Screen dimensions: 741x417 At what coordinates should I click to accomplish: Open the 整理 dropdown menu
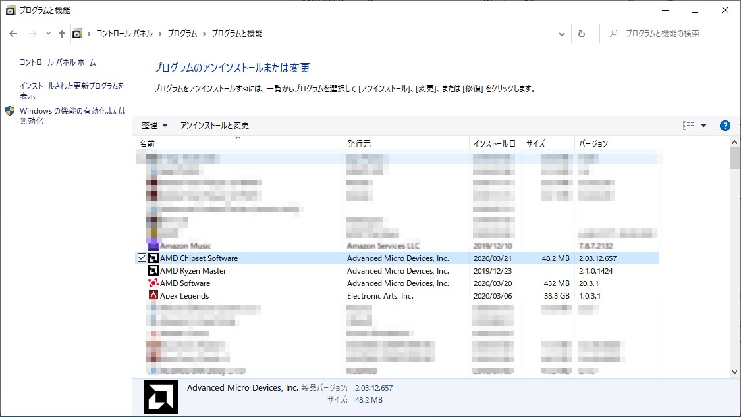155,125
